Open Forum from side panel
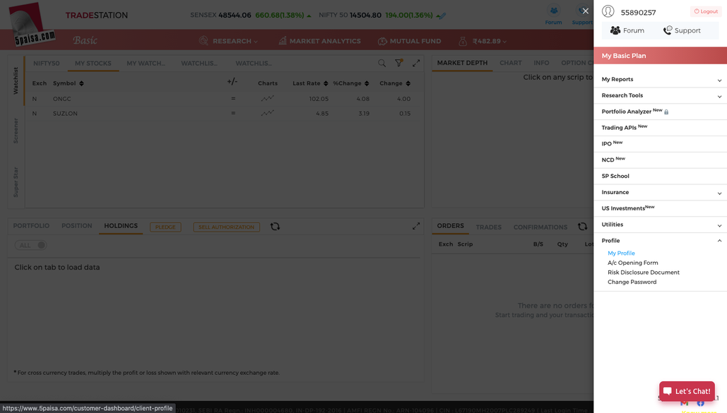The image size is (727, 413). pos(627,30)
